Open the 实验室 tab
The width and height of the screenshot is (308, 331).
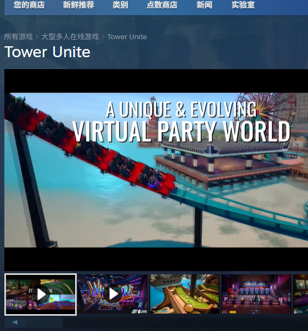click(243, 5)
